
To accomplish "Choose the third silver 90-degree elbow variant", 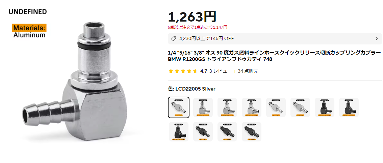I will tap(252, 107).
